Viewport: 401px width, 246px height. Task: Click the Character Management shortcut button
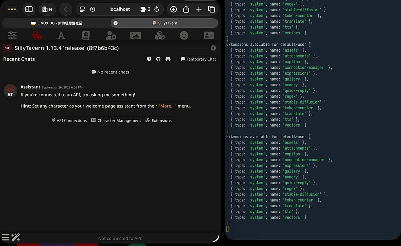point(116,120)
